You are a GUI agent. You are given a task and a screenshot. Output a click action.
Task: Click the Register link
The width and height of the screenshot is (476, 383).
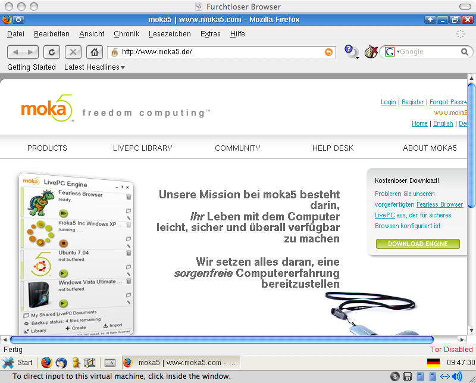412,102
